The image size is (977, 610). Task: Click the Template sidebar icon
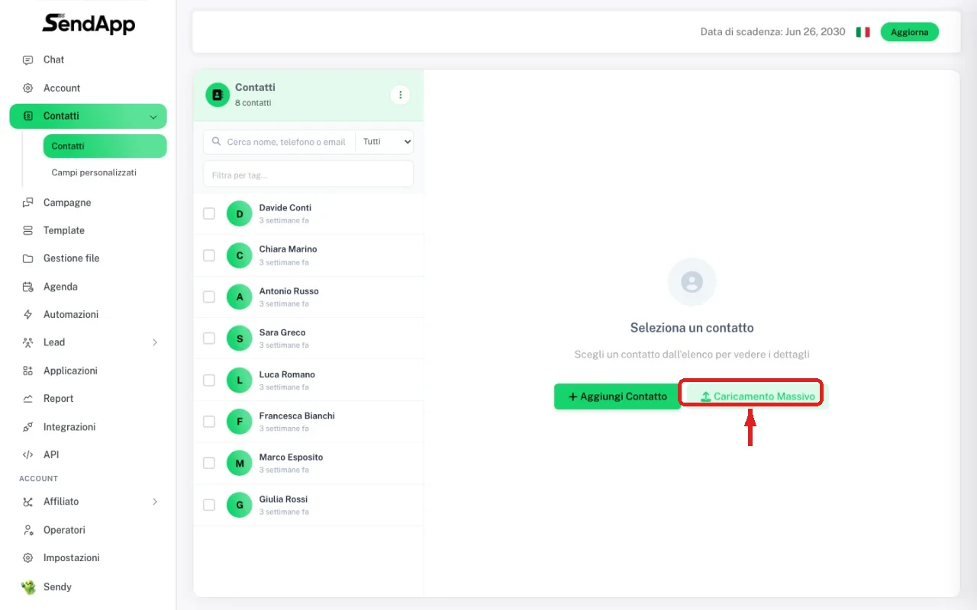pyautogui.click(x=28, y=230)
